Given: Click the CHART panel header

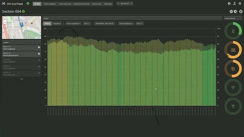Looking at the screenshot, I should point(132,18).
